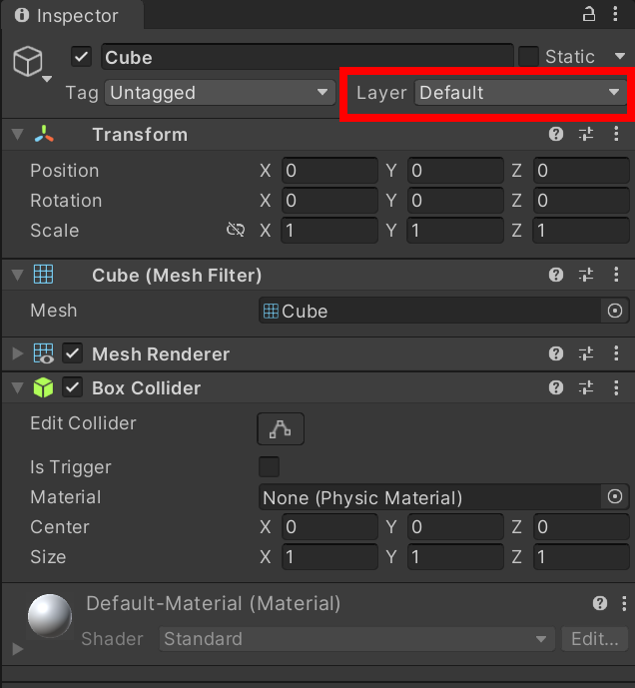Open Mesh Renderer help reference
The height and width of the screenshot is (688, 635).
556,353
